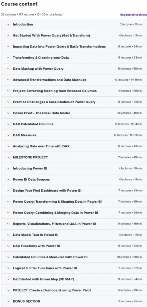Click the chevron next to BONUS SECTION
The height and width of the screenshot is (307, 147).
[8, 301]
